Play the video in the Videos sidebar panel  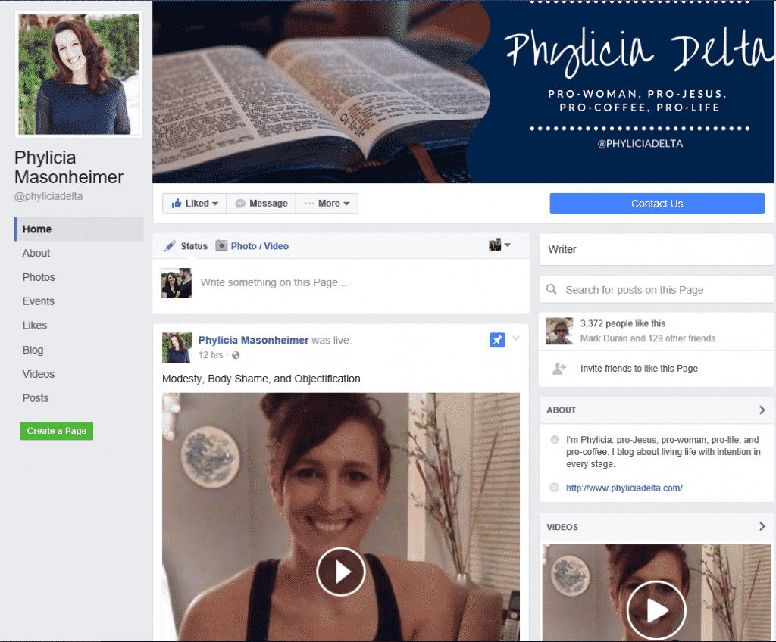pos(656,610)
